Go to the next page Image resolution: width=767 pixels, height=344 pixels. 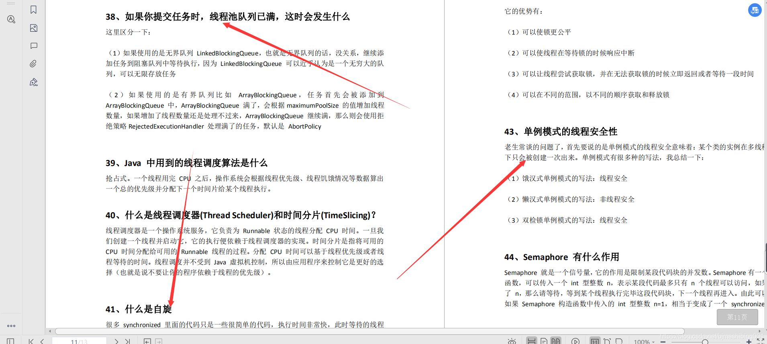coord(116,341)
